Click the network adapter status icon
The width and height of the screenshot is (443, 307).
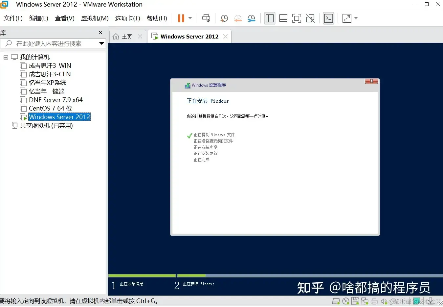pos(365,301)
